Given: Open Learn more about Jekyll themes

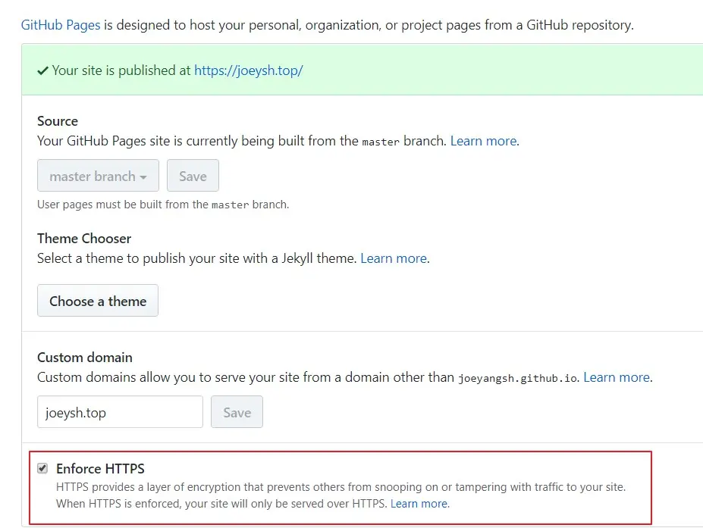Looking at the screenshot, I should coord(394,258).
